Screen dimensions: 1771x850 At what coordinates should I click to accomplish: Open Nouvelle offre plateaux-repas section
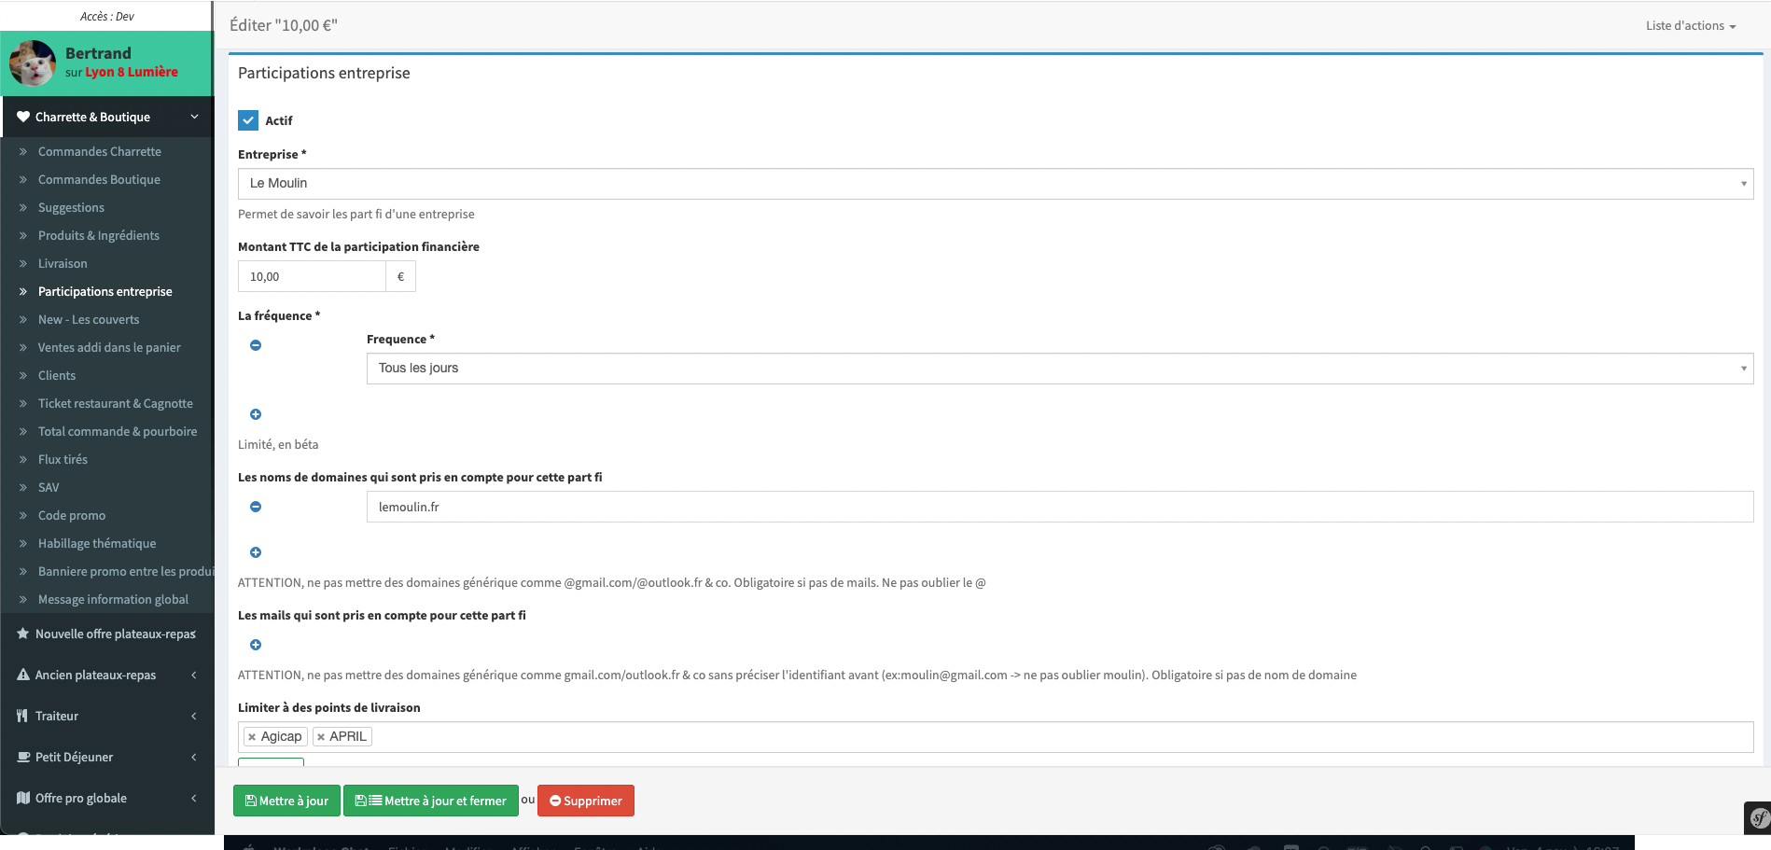(x=107, y=634)
